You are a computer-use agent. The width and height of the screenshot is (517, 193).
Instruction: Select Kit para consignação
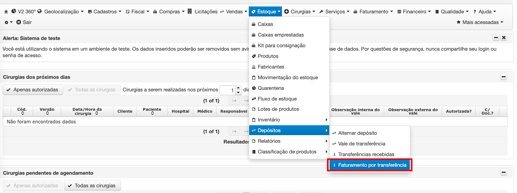tap(289, 46)
